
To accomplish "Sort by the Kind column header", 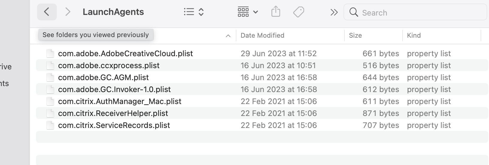I will coord(414,35).
